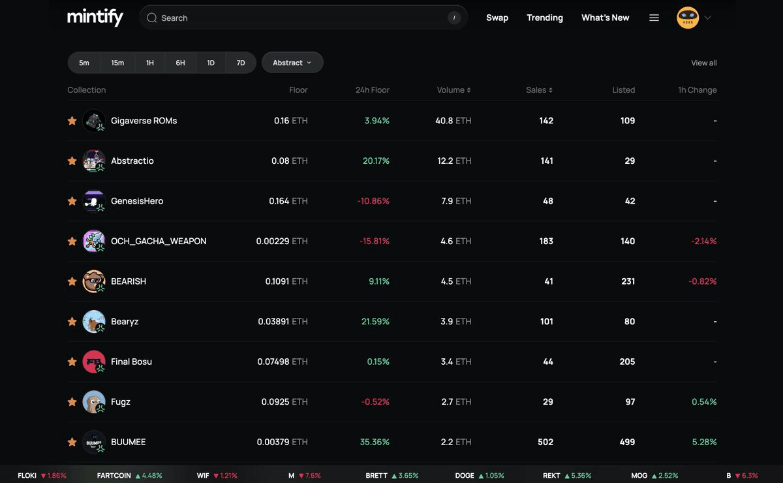Image resolution: width=783 pixels, height=483 pixels.
Task: Click MOG ticker entry
Action: point(654,475)
